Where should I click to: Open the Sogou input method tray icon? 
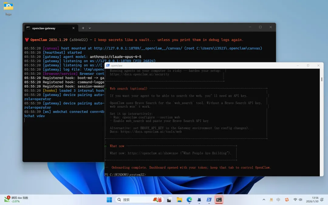coord(287,200)
